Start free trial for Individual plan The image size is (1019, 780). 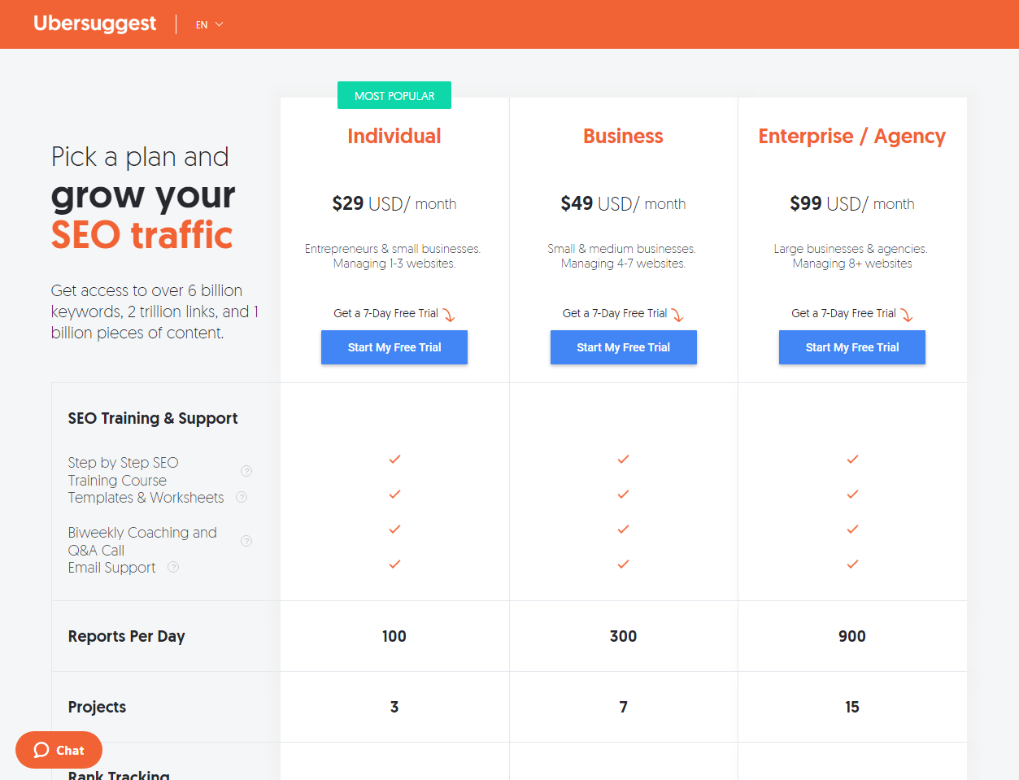tap(394, 347)
